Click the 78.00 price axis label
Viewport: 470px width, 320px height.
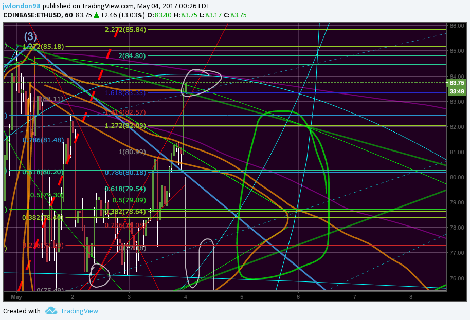[x=457, y=228]
